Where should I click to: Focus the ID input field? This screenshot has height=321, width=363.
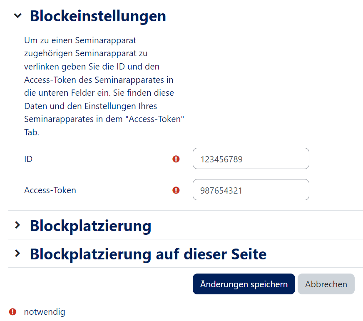pos(251,159)
